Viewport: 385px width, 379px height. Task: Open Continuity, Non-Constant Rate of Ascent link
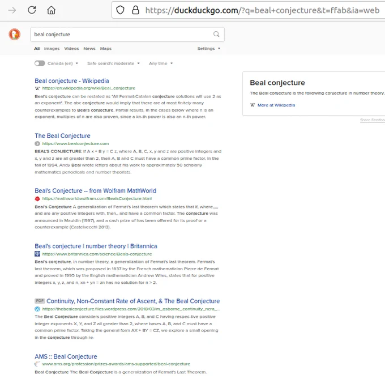pyautogui.click(x=133, y=301)
